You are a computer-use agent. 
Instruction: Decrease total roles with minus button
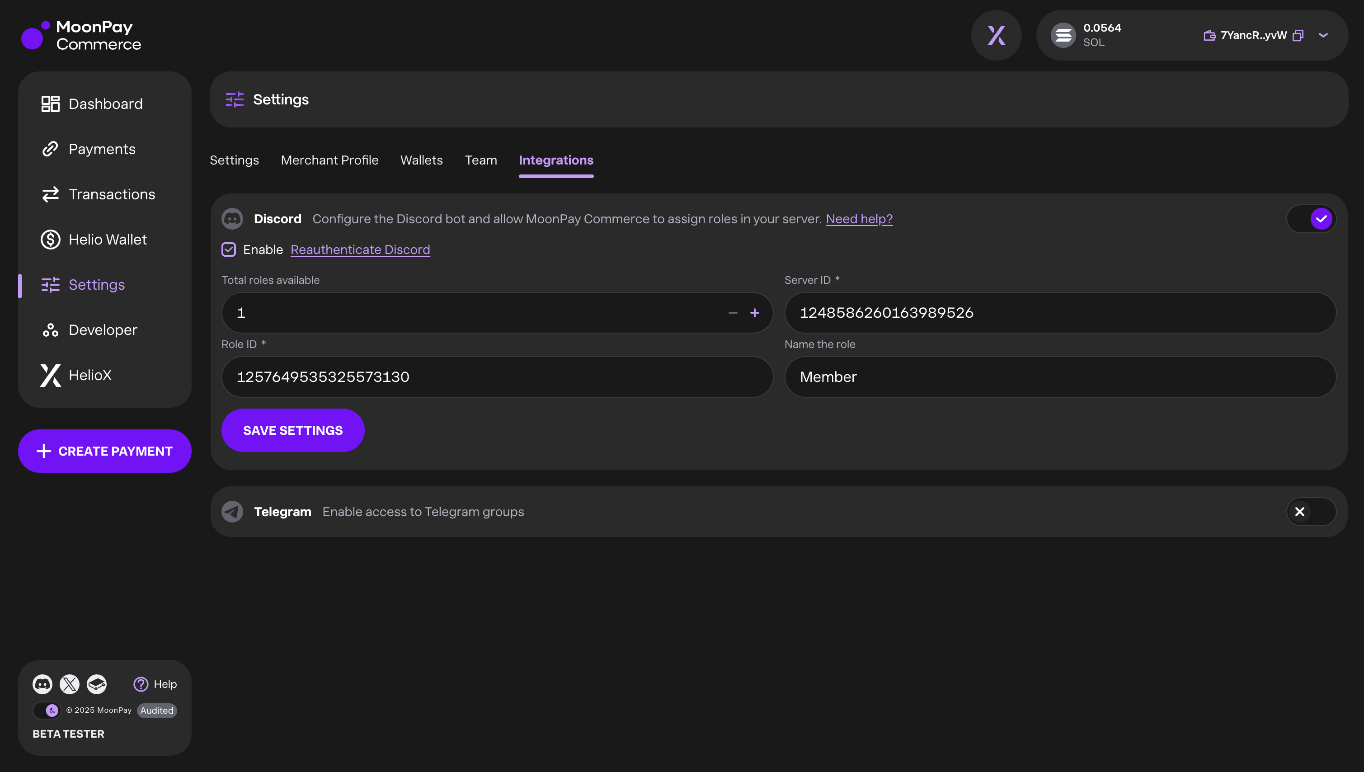click(733, 313)
